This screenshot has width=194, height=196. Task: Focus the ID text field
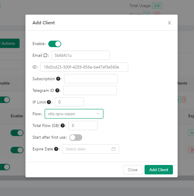84,67
